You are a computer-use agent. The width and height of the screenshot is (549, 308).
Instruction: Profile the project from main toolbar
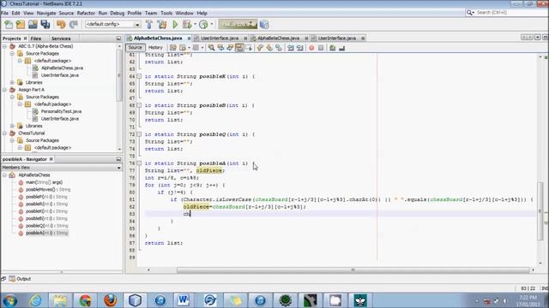coord(203,25)
